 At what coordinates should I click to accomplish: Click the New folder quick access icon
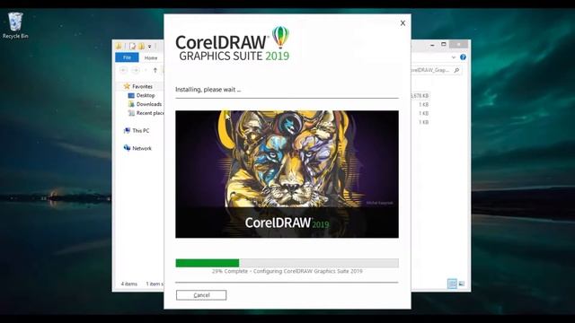141,46
